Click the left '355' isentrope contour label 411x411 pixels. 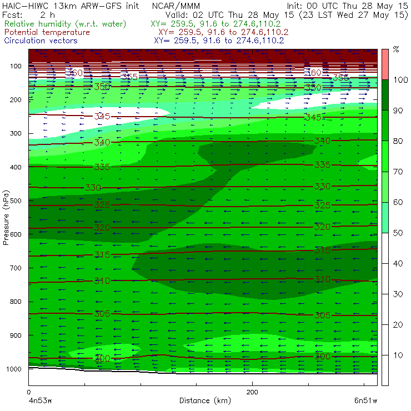tap(129, 77)
